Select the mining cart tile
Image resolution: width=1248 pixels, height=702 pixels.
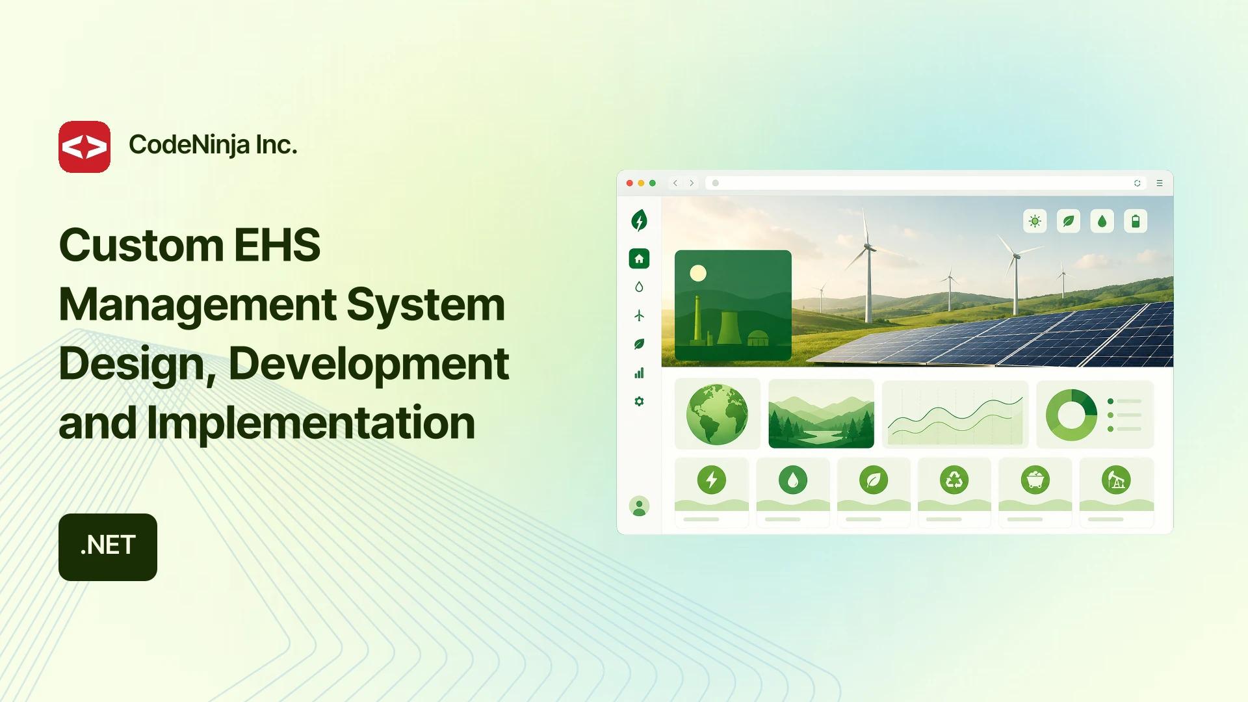click(x=1035, y=492)
